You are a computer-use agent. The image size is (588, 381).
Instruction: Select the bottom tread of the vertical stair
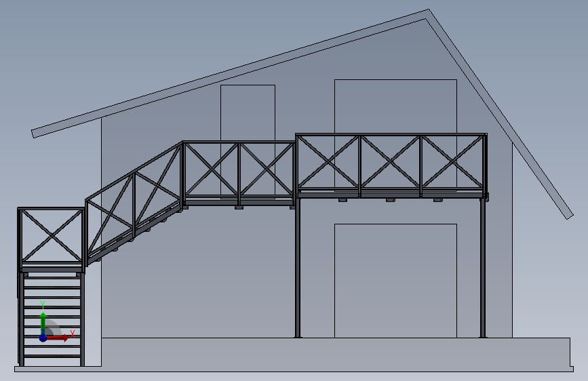coord(52,356)
